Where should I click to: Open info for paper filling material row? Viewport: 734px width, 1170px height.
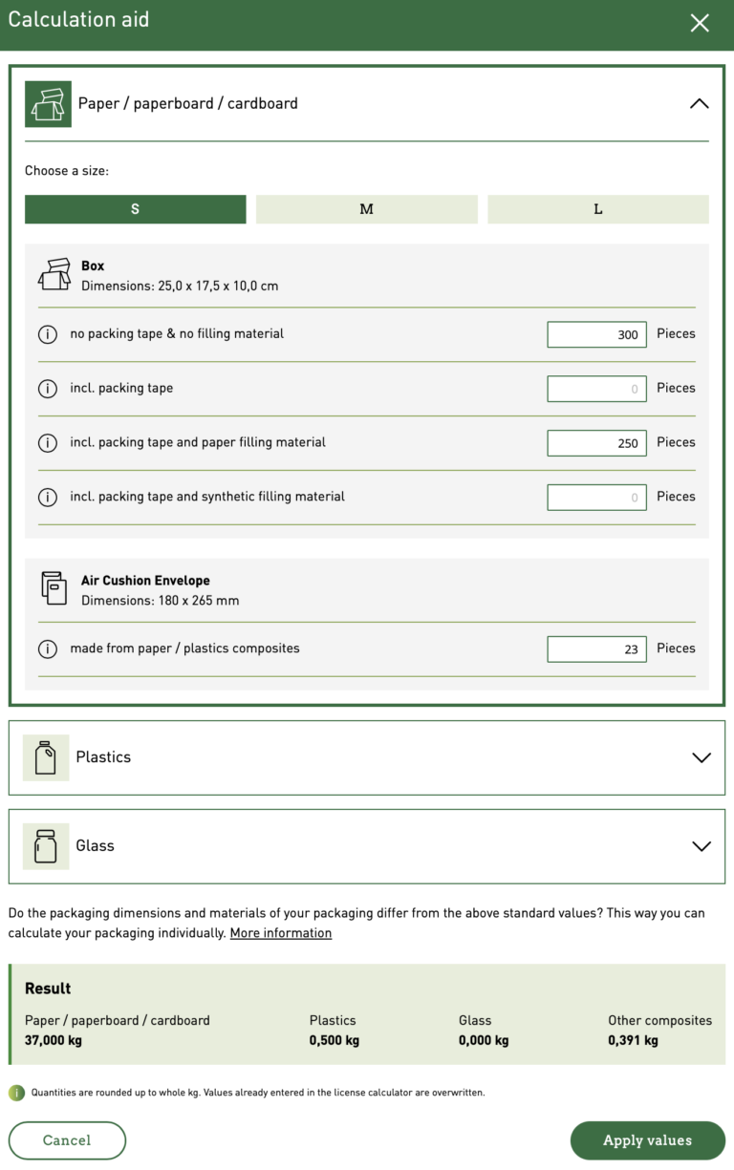point(47,443)
